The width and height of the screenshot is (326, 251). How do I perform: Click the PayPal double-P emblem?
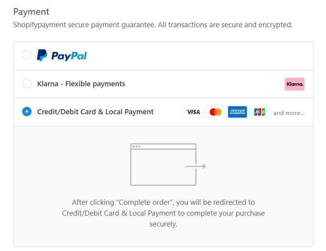pos(42,55)
